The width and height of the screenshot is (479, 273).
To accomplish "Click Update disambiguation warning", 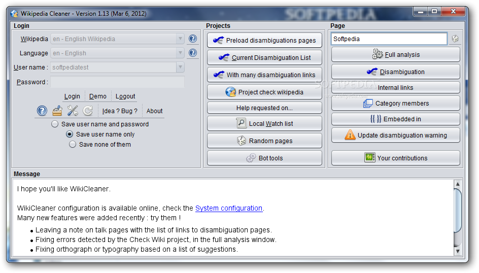I will point(396,135).
